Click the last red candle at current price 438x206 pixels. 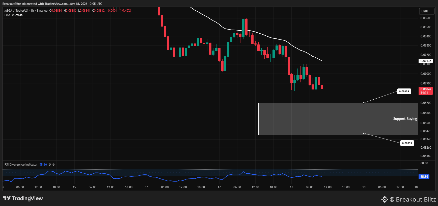(322, 87)
